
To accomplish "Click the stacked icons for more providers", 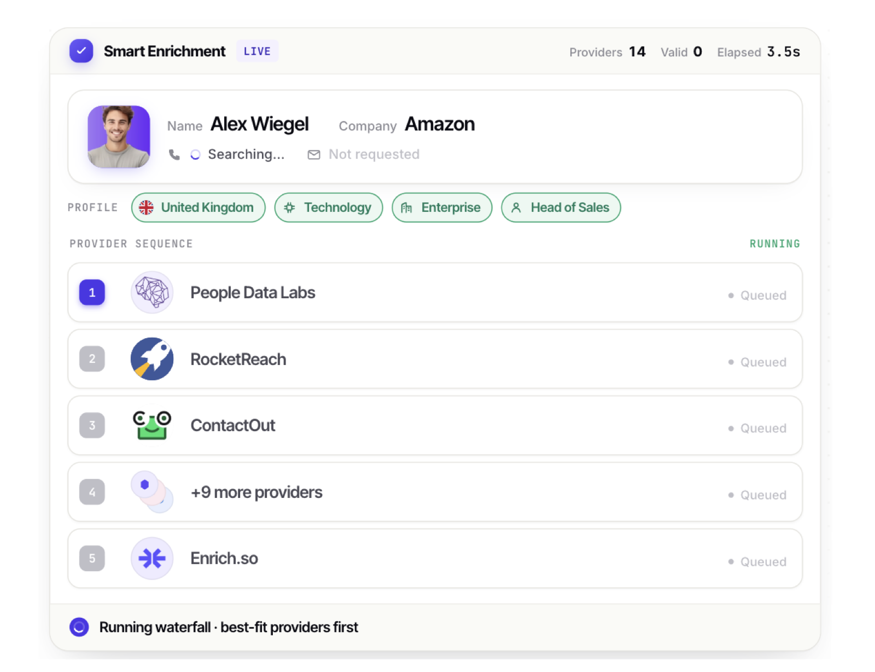I will pyautogui.click(x=152, y=492).
